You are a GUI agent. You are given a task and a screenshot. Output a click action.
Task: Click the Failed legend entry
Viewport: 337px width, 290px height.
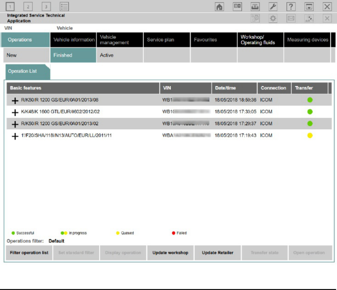point(179,233)
